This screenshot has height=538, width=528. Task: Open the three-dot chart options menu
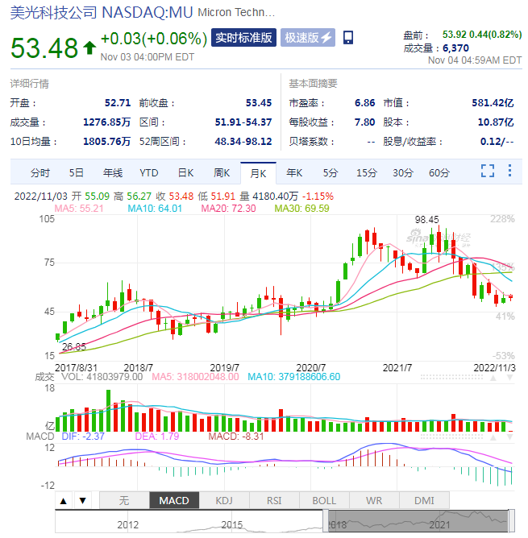tap(509, 171)
